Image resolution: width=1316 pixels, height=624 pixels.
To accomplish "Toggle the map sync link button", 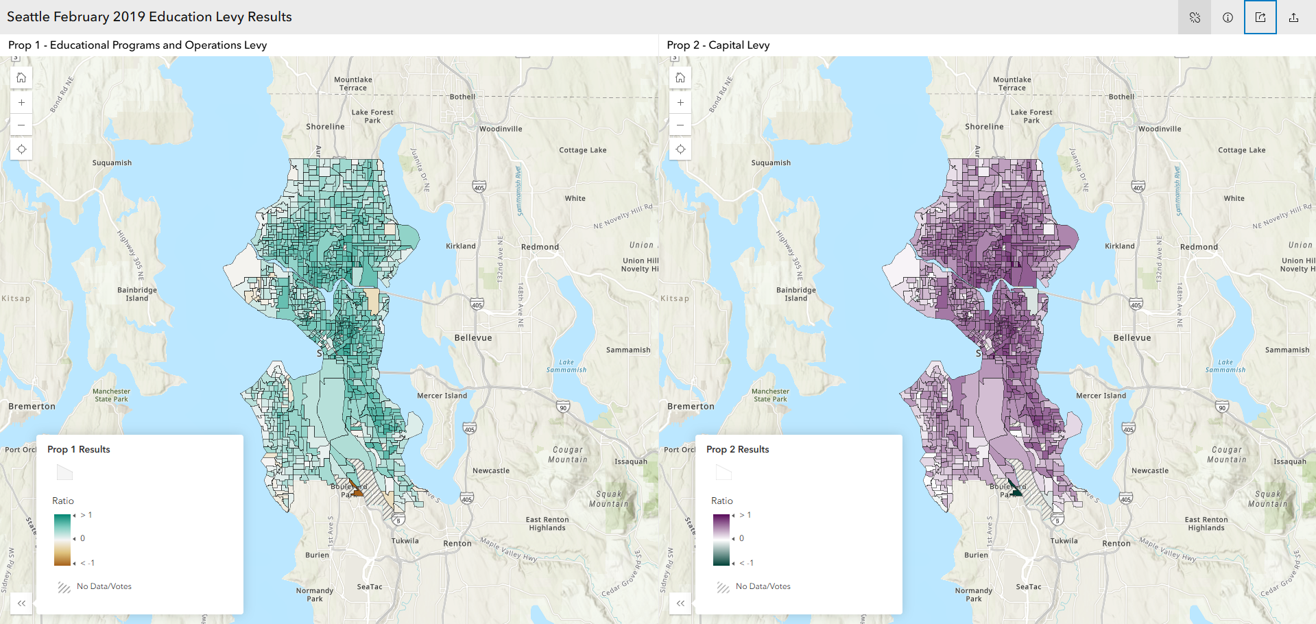I will pyautogui.click(x=1195, y=17).
